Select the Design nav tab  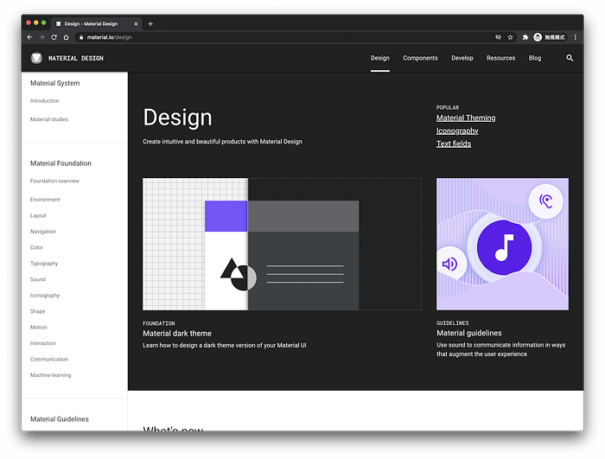tap(380, 58)
